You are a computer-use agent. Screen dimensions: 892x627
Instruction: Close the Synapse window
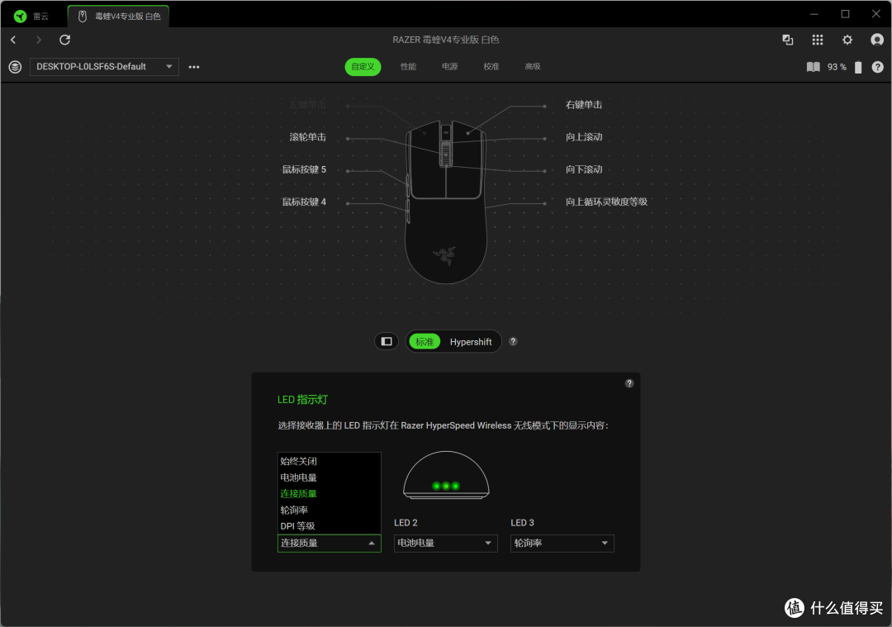coord(876,14)
